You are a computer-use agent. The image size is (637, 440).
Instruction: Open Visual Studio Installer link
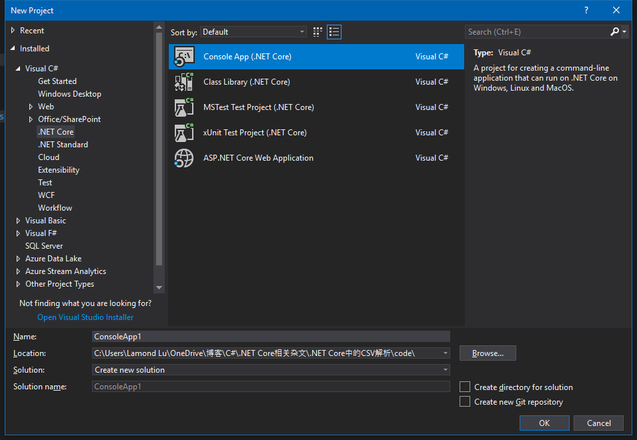85,317
